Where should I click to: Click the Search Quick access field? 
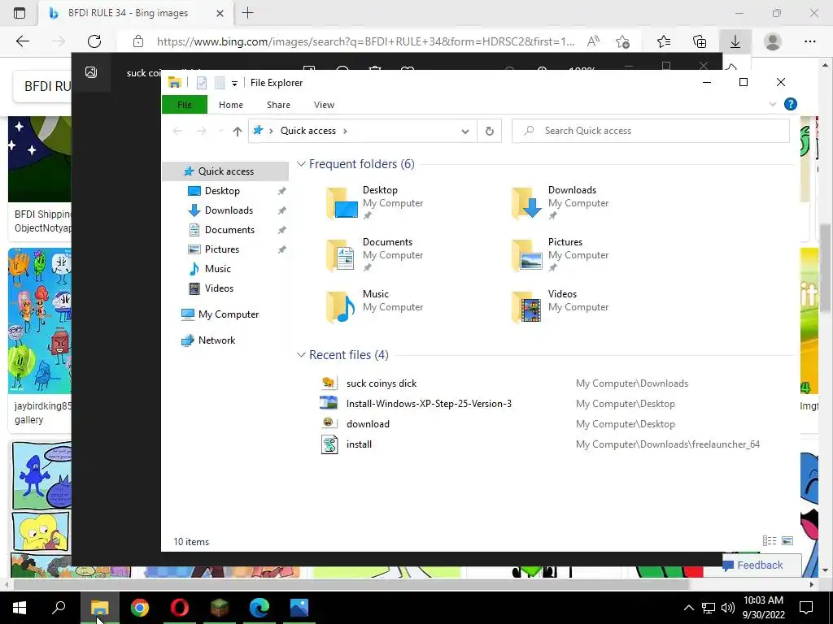[650, 131]
